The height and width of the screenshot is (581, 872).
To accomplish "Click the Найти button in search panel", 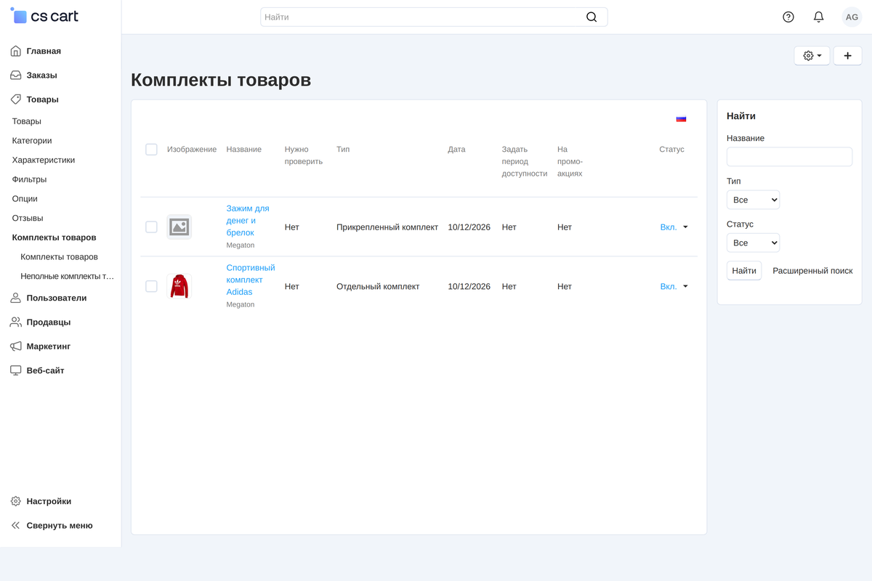I will [744, 271].
